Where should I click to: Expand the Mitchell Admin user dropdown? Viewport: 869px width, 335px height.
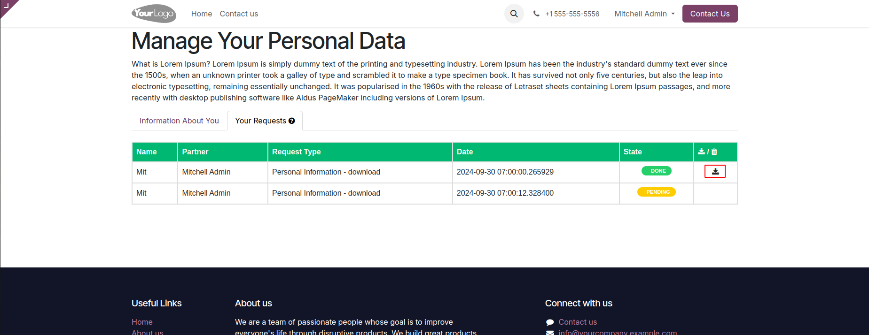pyautogui.click(x=644, y=14)
